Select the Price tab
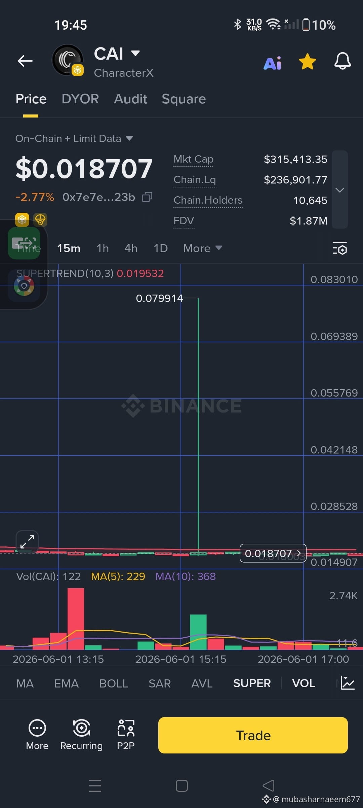This screenshot has height=808, width=363. point(31,99)
